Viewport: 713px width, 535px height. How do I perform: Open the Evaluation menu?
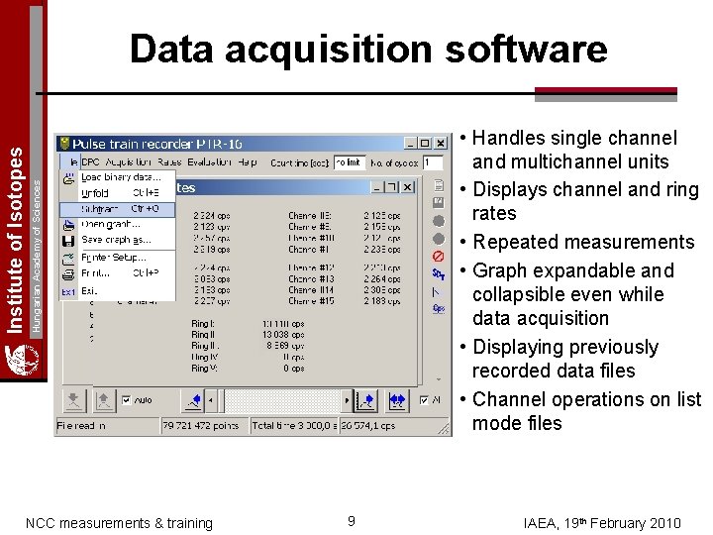pos(209,162)
